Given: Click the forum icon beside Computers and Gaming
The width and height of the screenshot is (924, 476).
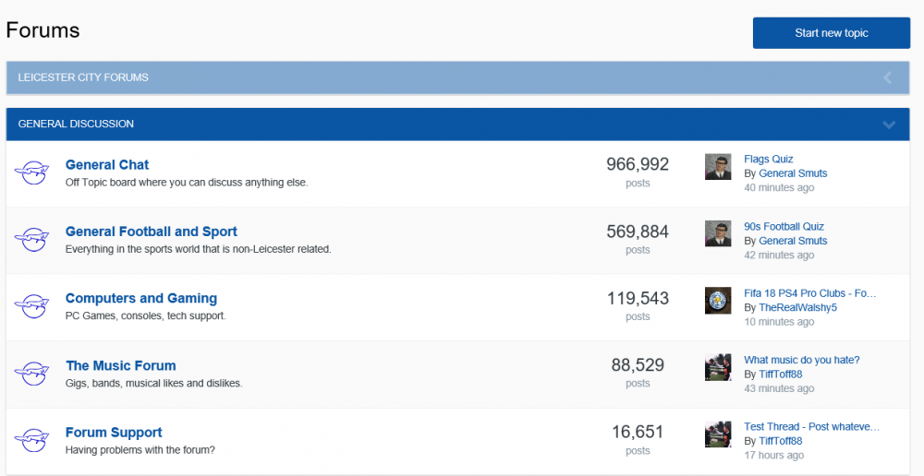Looking at the screenshot, I should point(31,306).
